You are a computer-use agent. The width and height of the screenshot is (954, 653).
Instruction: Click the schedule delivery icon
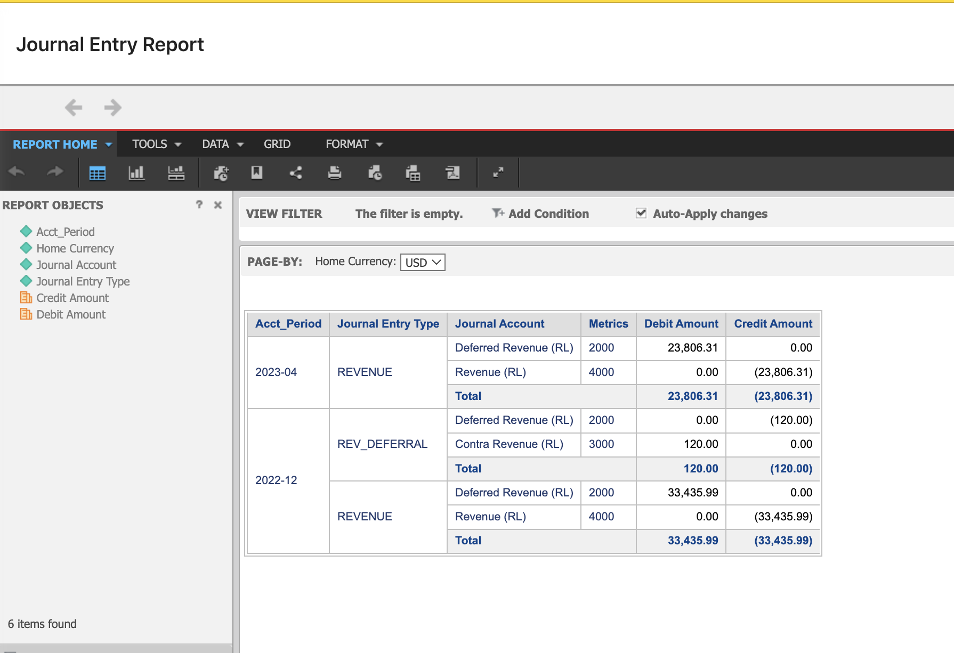pyautogui.click(x=375, y=173)
